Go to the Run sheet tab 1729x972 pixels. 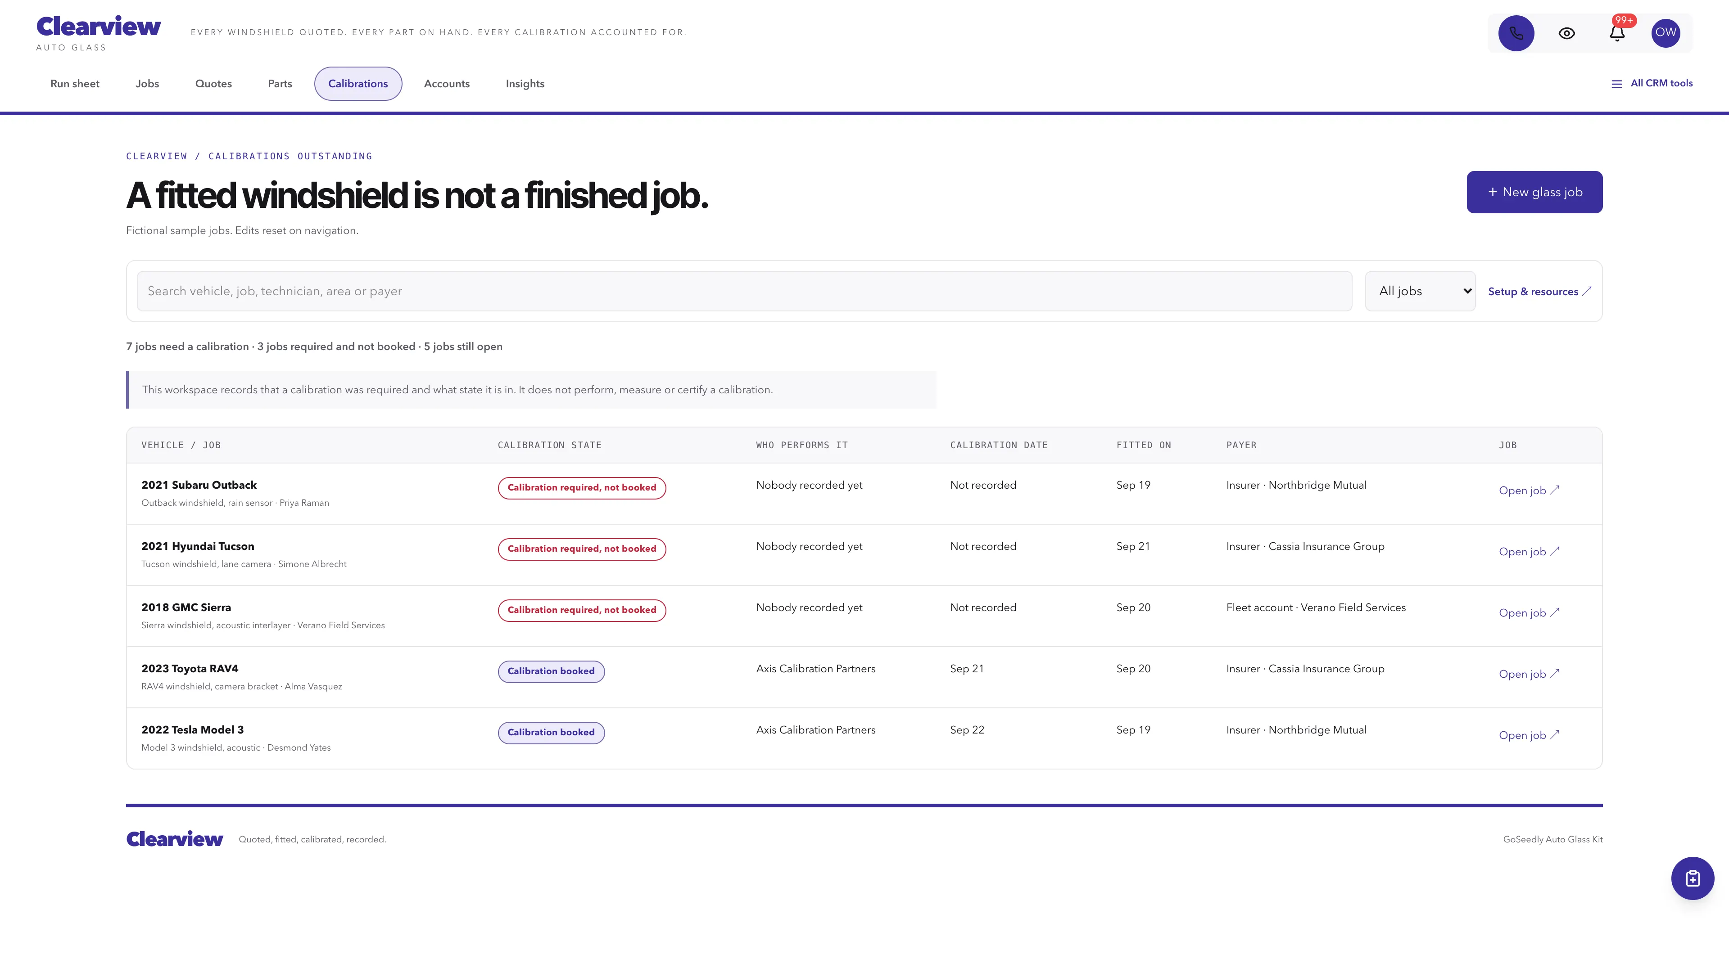point(74,84)
